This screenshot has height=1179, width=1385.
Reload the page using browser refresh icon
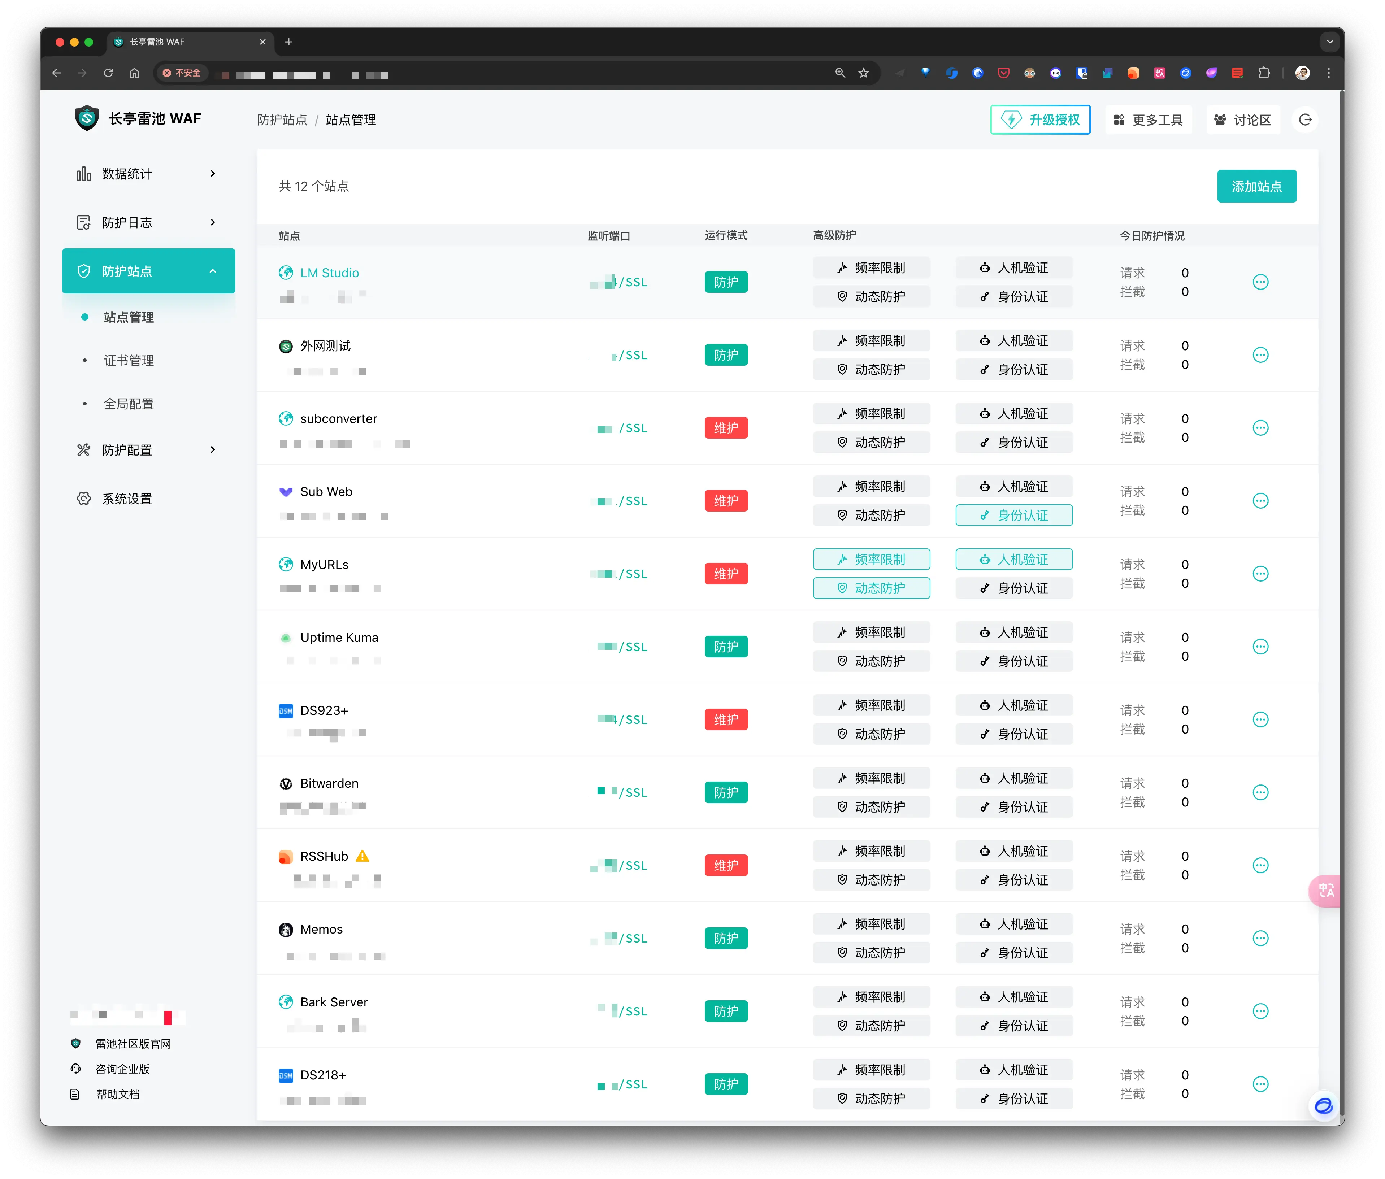[x=108, y=73]
